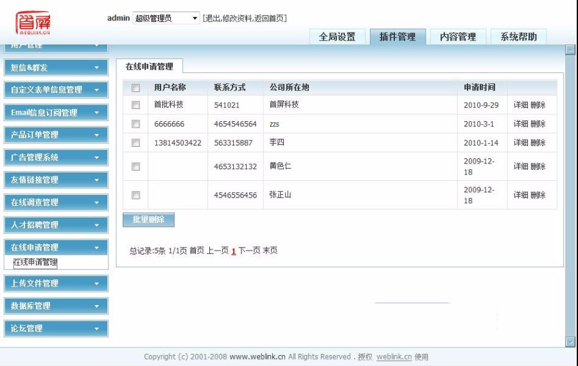Viewport: 578px width, 366px height.
Task: Expand 上传文件管理 section
Action: (56, 283)
